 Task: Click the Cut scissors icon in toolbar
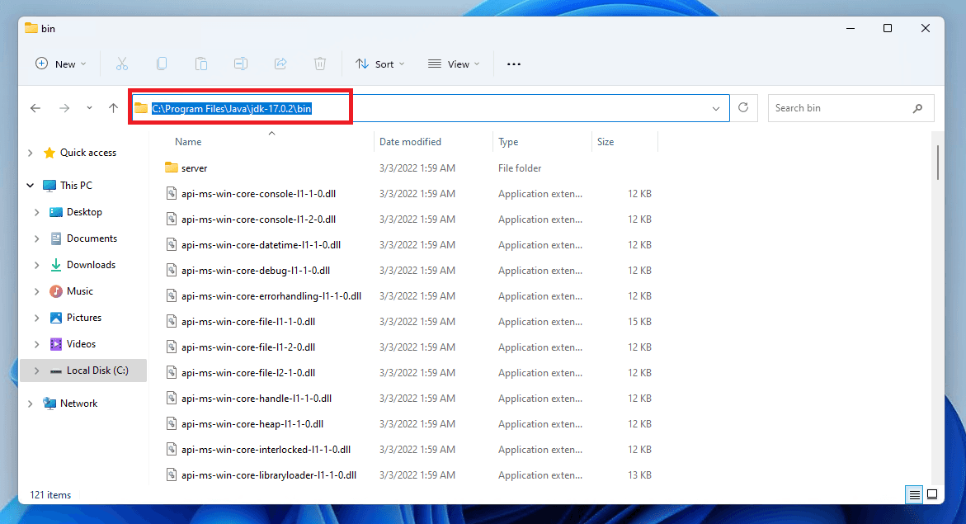pyautogui.click(x=122, y=64)
